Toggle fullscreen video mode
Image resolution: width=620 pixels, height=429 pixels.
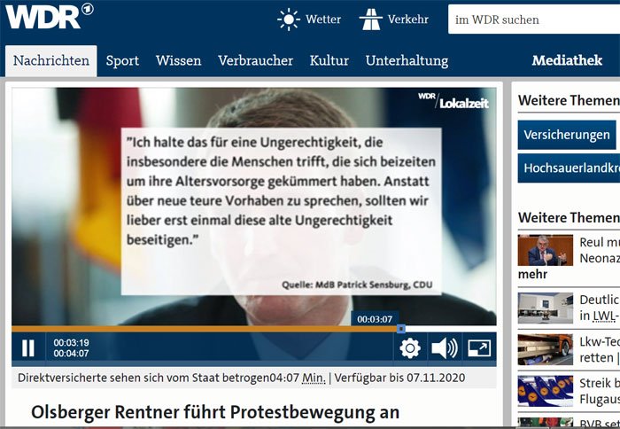pos(478,348)
